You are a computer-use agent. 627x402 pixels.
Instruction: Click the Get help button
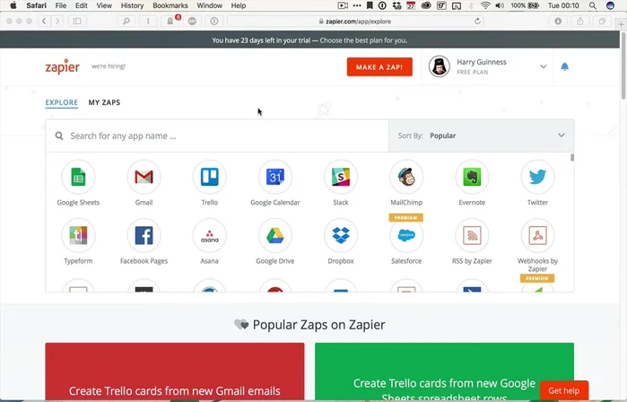coord(563,391)
